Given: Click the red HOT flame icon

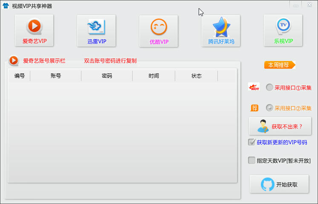Looking at the screenshot, I should click(254, 87).
